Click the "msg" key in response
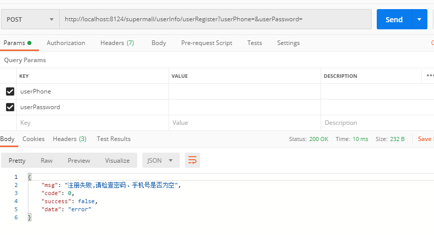Viewport: 434px width, 235px height. pyautogui.click(x=50, y=185)
